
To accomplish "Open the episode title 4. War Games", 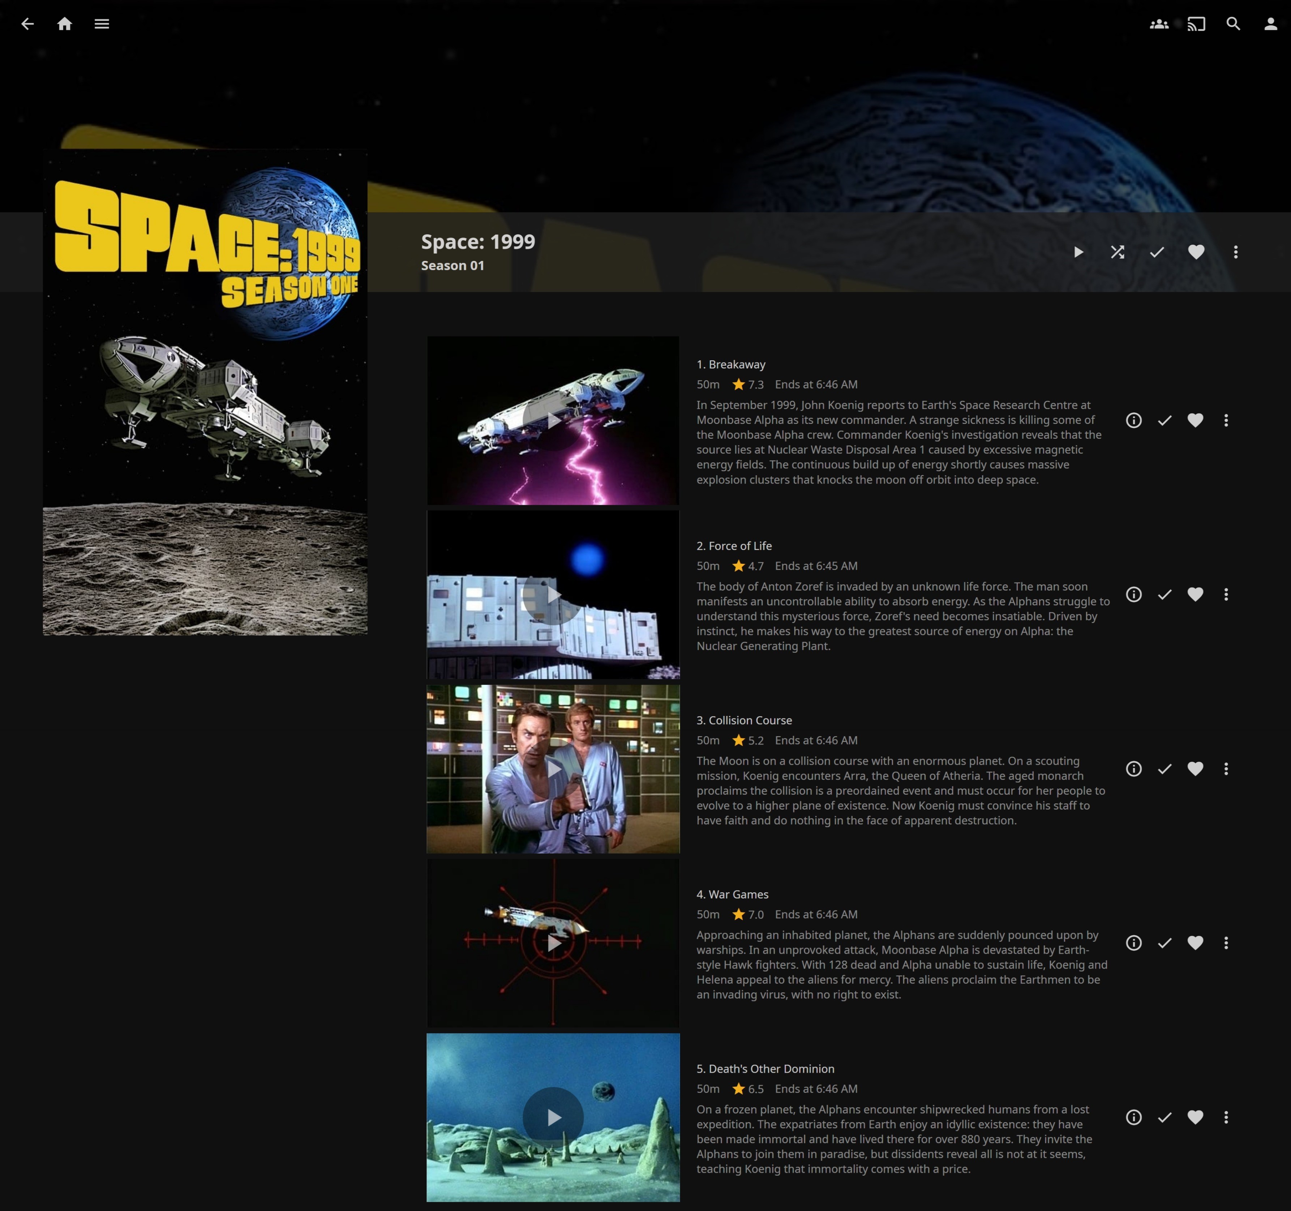I will (x=732, y=894).
